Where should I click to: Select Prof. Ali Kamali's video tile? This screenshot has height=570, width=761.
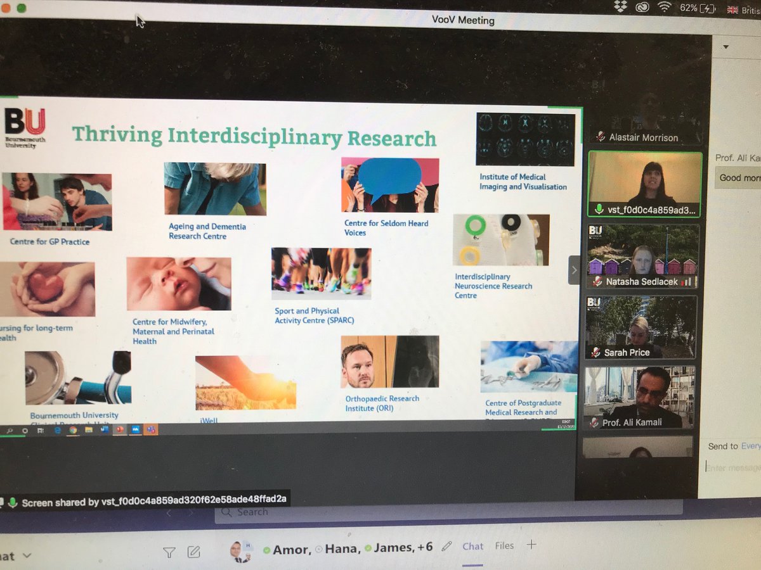(639, 397)
